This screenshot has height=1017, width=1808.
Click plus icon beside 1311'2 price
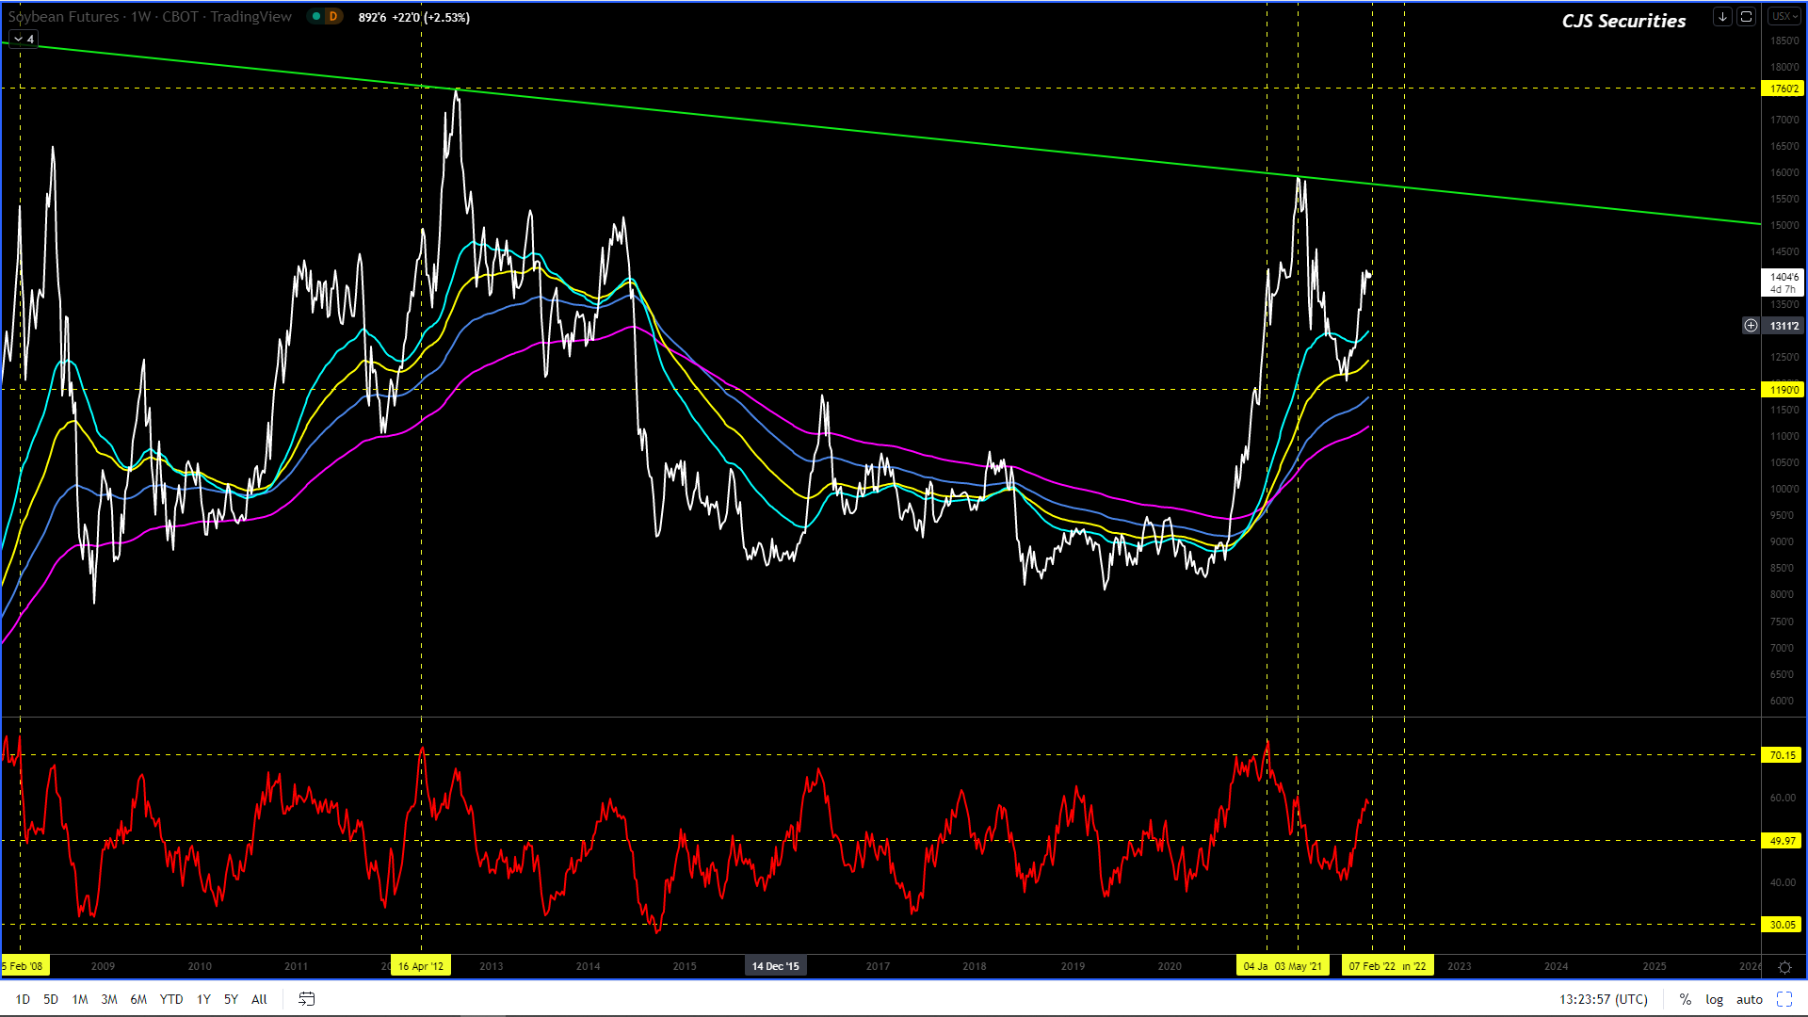[x=1751, y=326]
